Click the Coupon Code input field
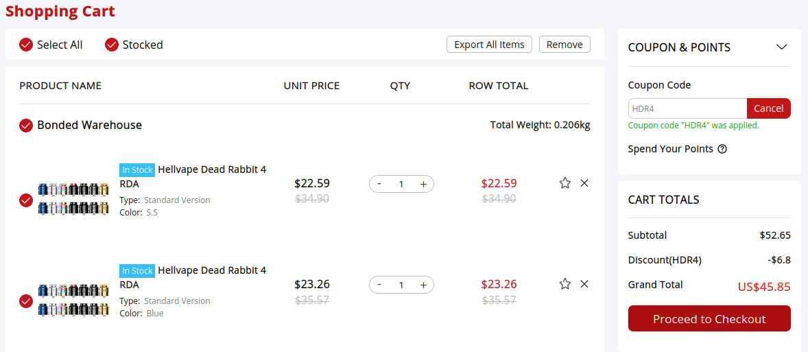Image resolution: width=808 pixels, height=352 pixels. [687, 108]
